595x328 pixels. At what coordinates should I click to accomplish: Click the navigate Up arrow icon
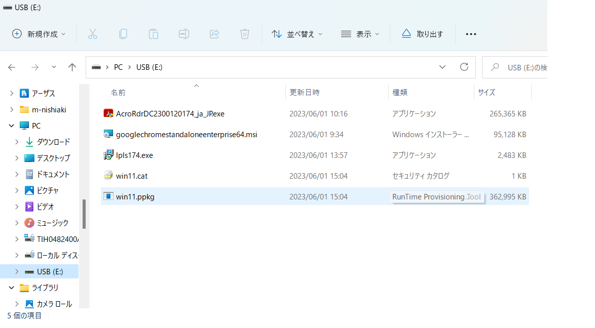[72, 67]
